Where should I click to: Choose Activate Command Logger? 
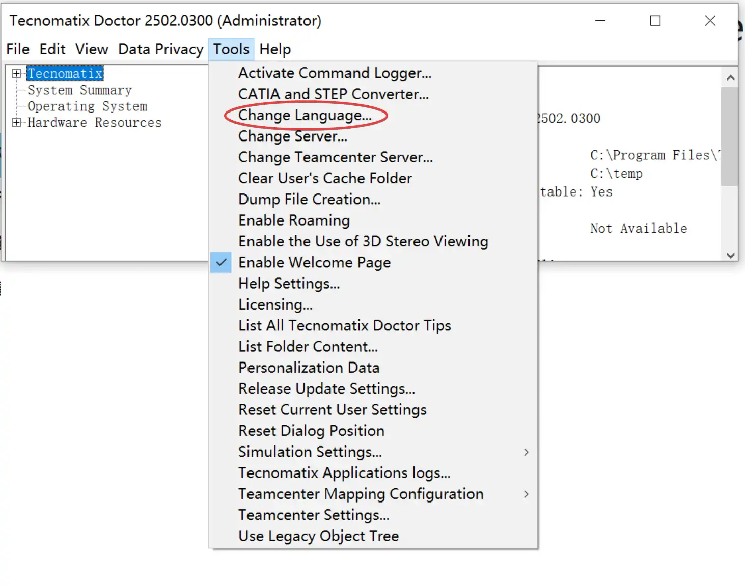click(x=373, y=73)
